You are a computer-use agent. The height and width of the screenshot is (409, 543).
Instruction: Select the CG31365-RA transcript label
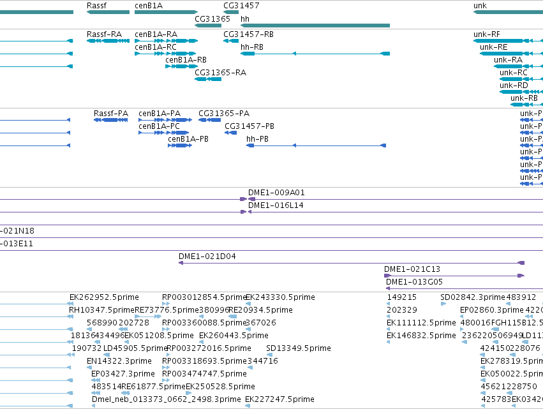(x=220, y=73)
